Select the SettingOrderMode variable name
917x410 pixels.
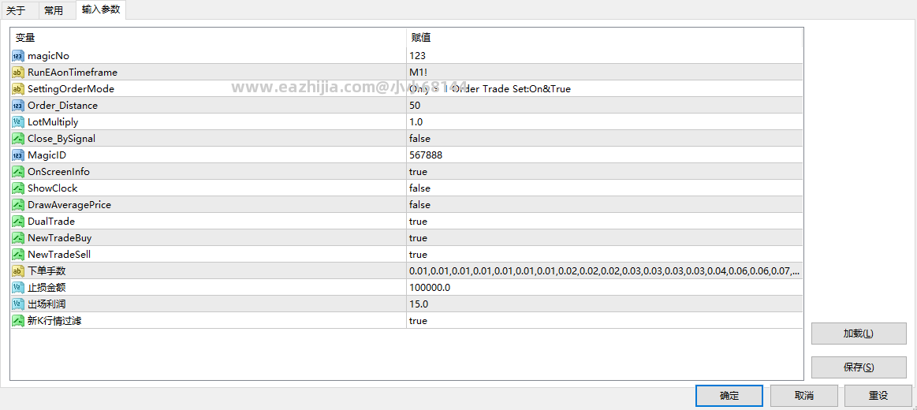click(x=71, y=89)
